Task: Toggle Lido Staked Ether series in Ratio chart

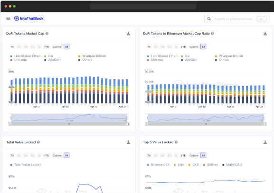Action: pos(161,56)
